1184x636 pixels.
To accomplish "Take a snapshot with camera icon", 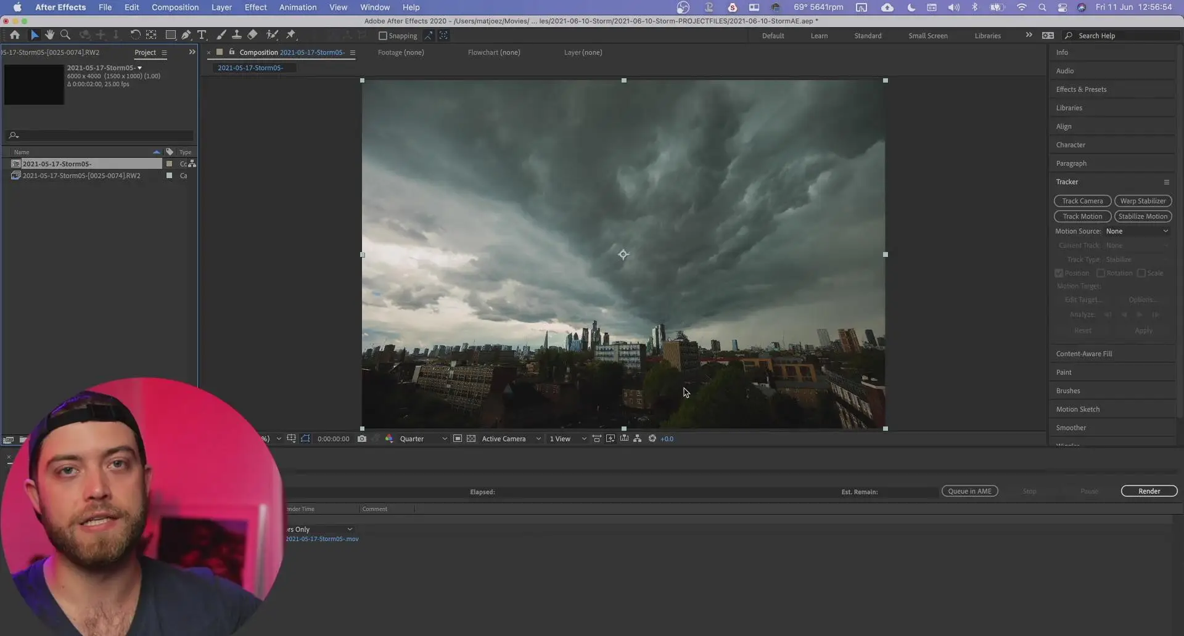I will (x=362, y=439).
